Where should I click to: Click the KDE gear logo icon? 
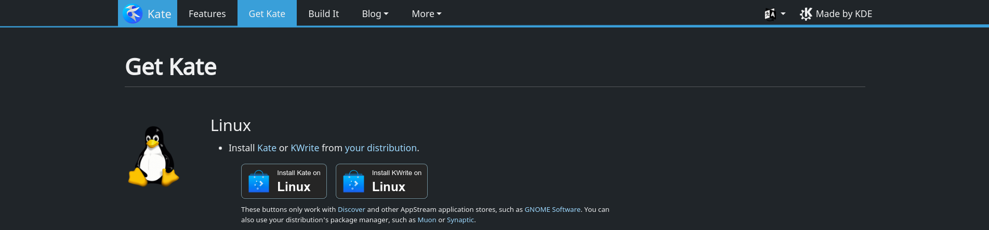pos(806,14)
